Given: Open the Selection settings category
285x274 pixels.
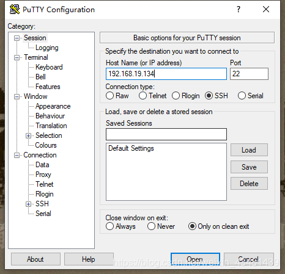Looking at the screenshot, I should pyautogui.click(x=49, y=135).
